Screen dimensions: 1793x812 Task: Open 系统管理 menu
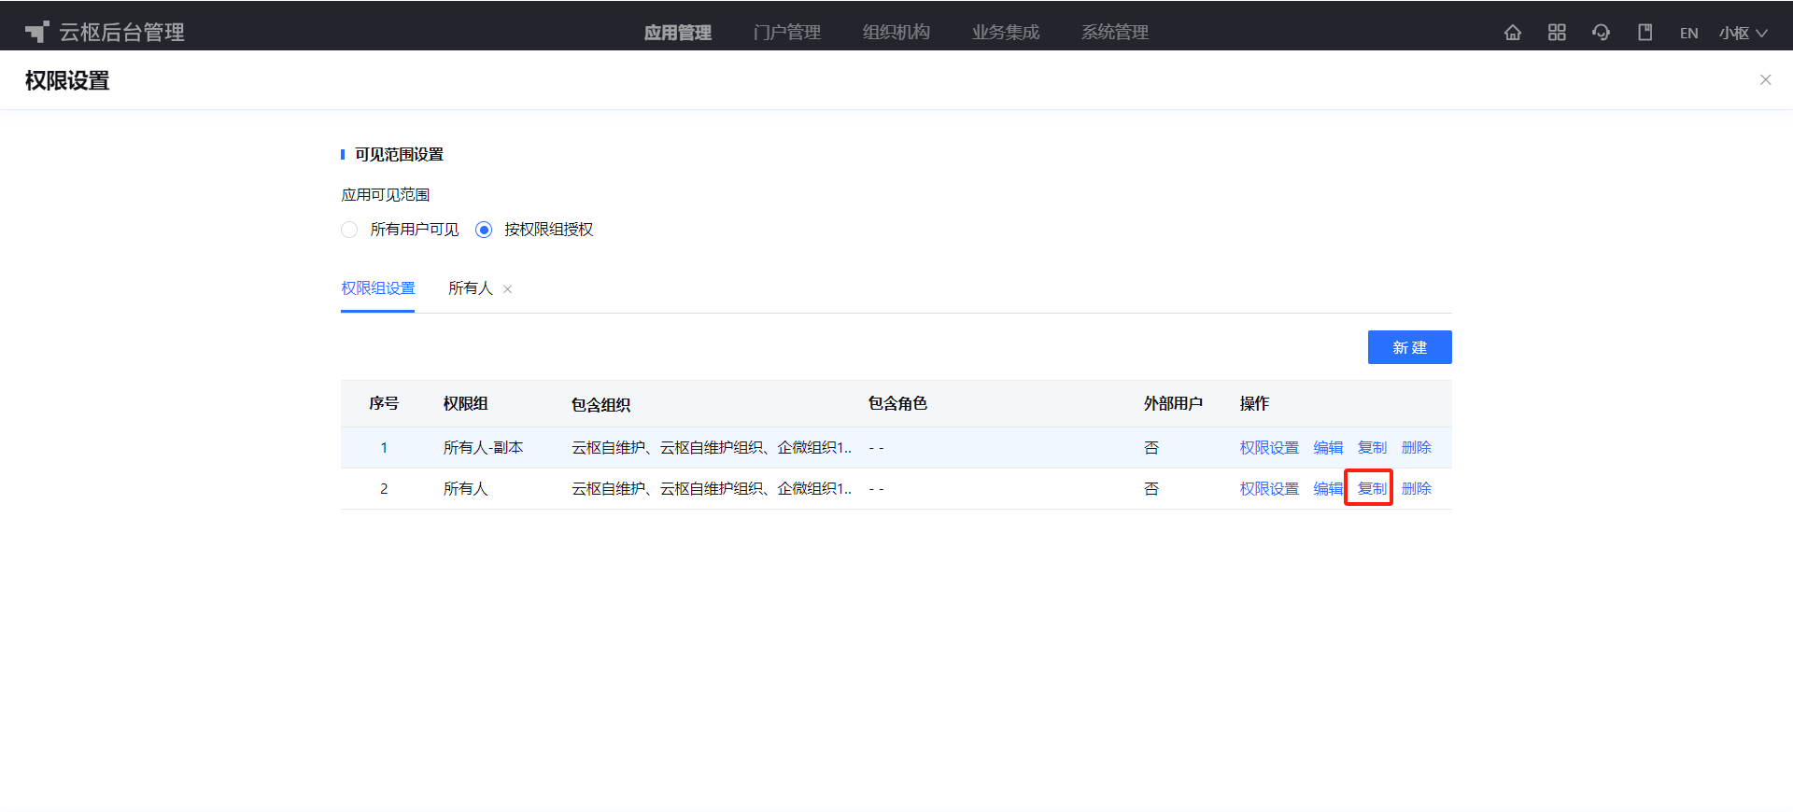click(x=1115, y=33)
